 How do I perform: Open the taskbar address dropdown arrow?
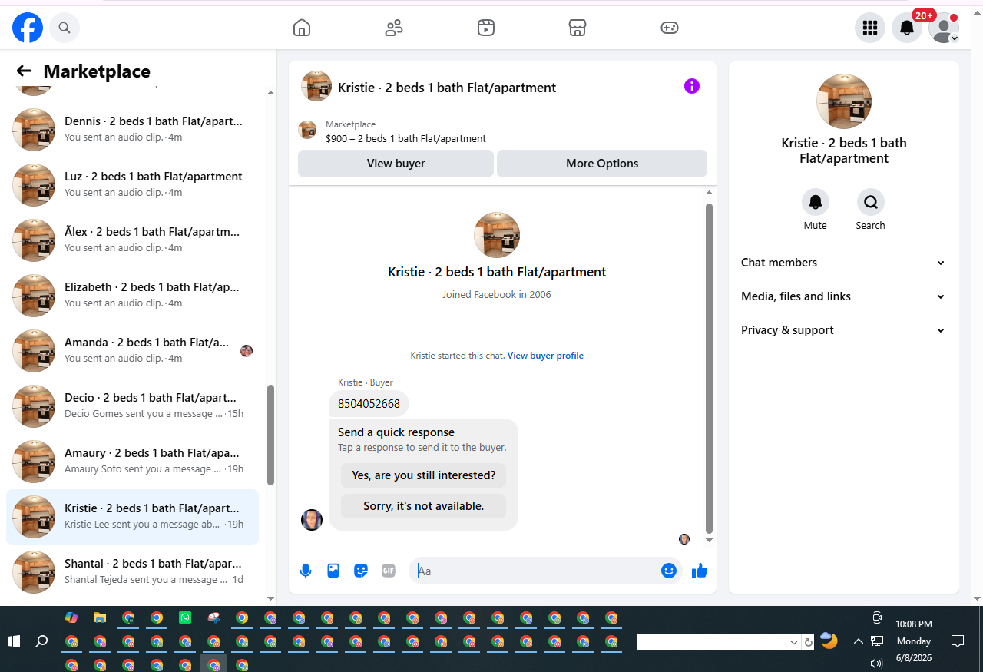tap(794, 642)
